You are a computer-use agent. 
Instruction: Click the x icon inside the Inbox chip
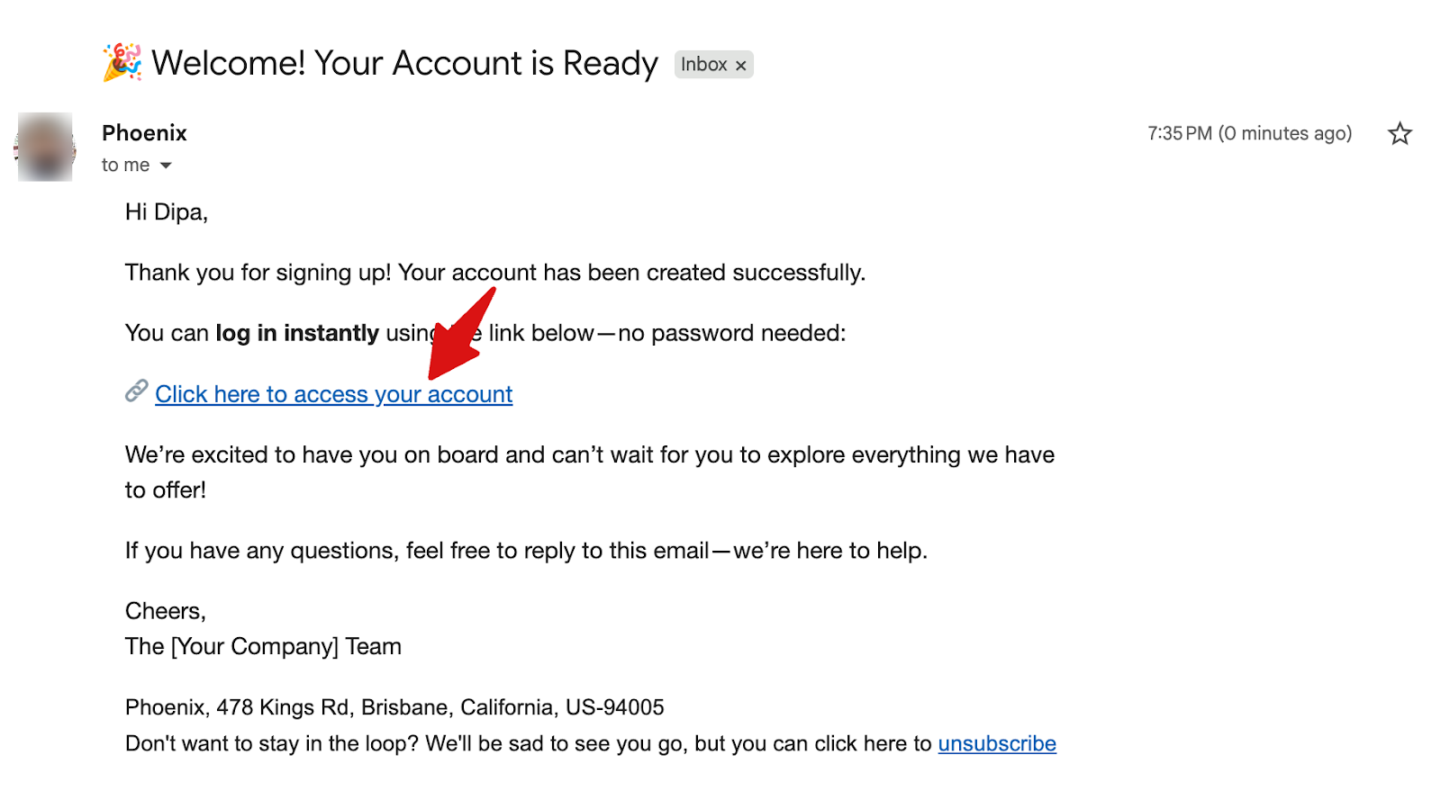point(740,64)
